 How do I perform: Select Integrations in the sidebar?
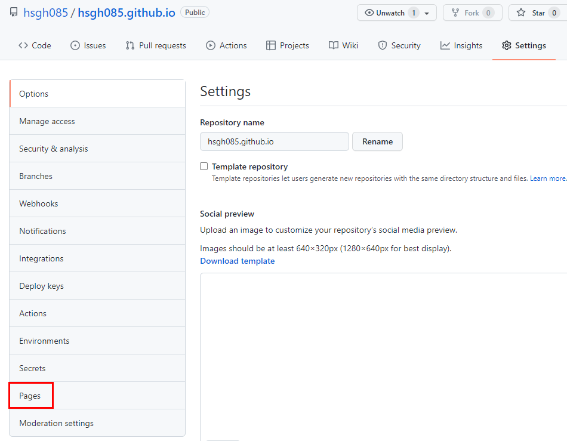pos(97,258)
